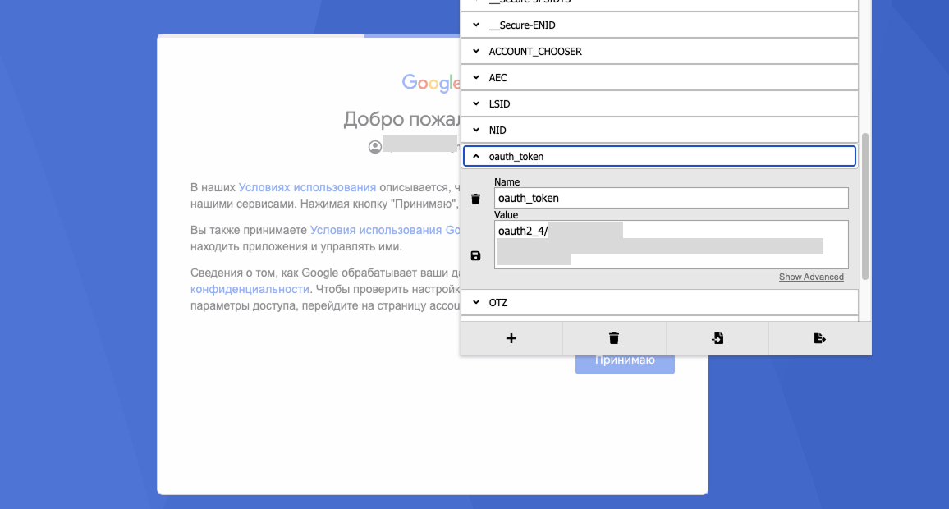Expand the OTZ cookie entry

(x=660, y=303)
